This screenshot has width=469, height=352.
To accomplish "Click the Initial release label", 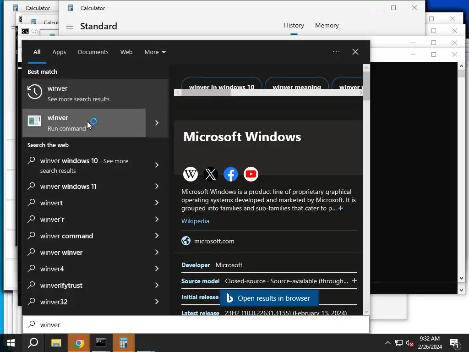I will [x=200, y=297].
